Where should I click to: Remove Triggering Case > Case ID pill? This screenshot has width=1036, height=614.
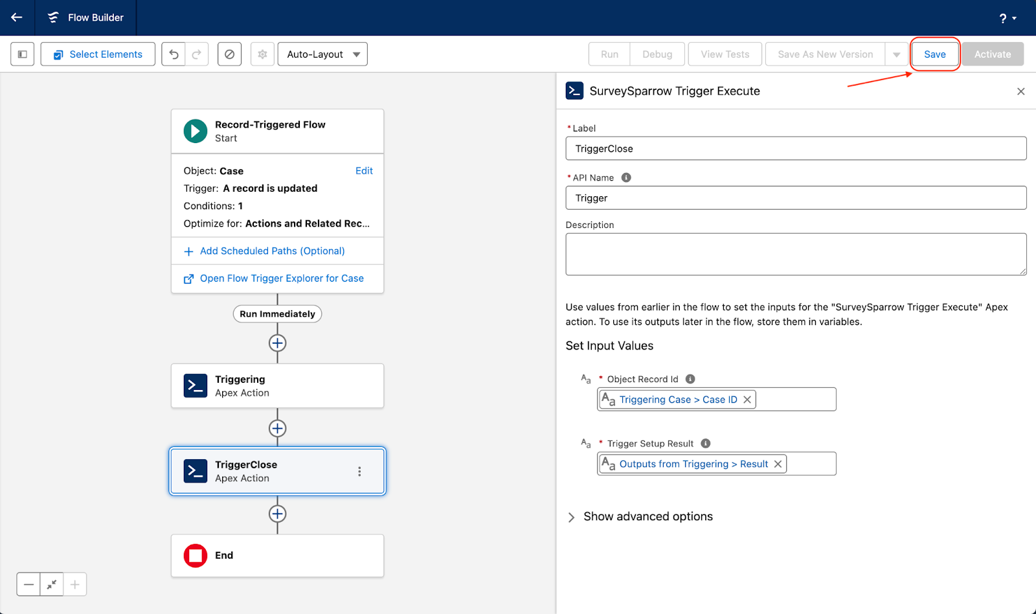click(747, 400)
